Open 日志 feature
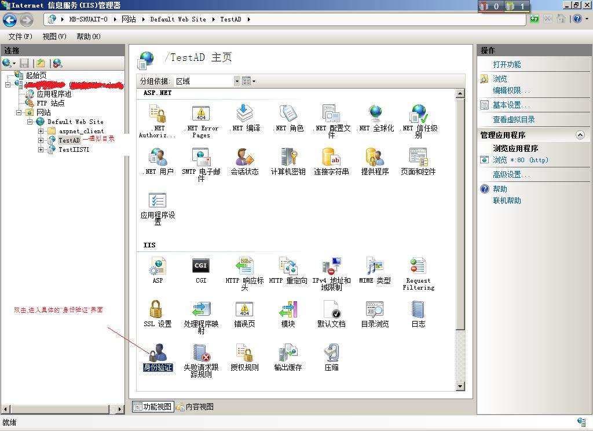This screenshot has width=593, height=431. pos(418,314)
